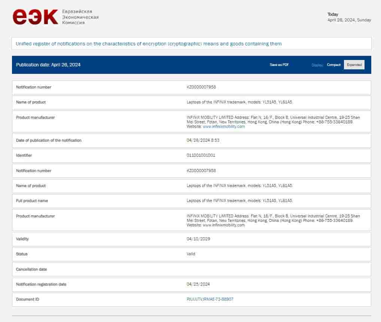Click the Today date in top right

click(x=349, y=20)
